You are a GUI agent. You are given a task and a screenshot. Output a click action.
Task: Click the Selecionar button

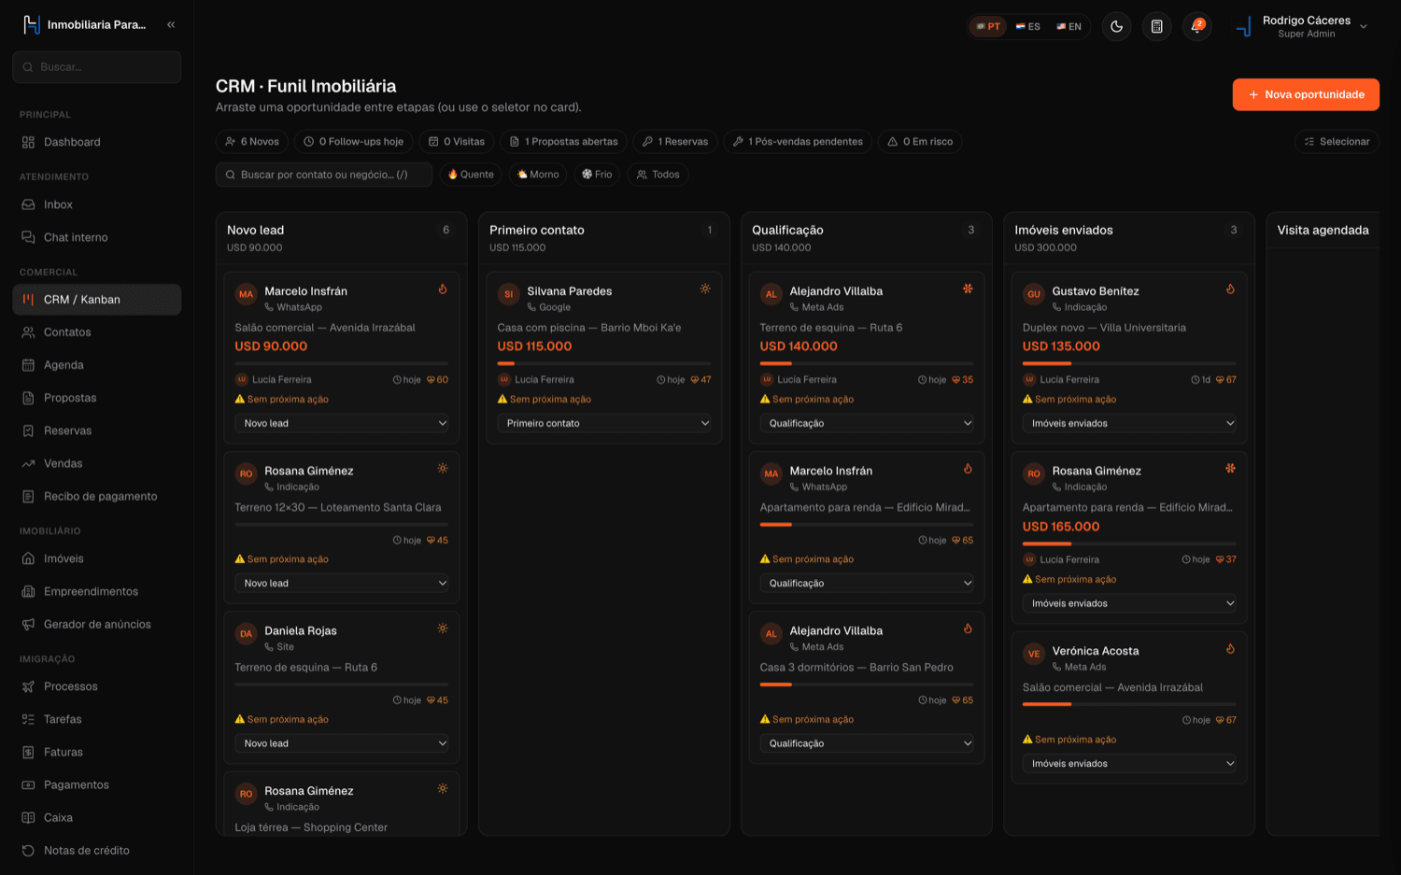pyautogui.click(x=1337, y=142)
